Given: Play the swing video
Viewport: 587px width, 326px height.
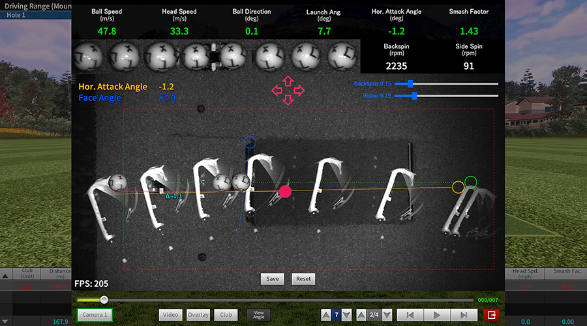Looking at the screenshot, I should (437, 315).
